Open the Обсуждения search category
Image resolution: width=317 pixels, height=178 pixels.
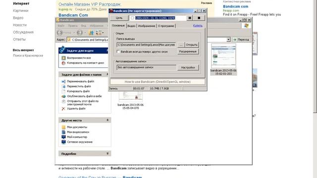23,32
